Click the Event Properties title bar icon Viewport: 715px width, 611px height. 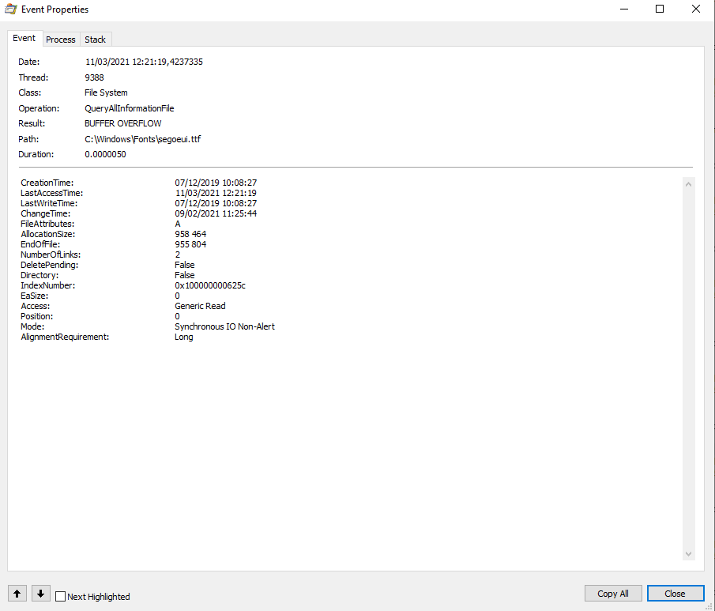pyautogui.click(x=11, y=9)
